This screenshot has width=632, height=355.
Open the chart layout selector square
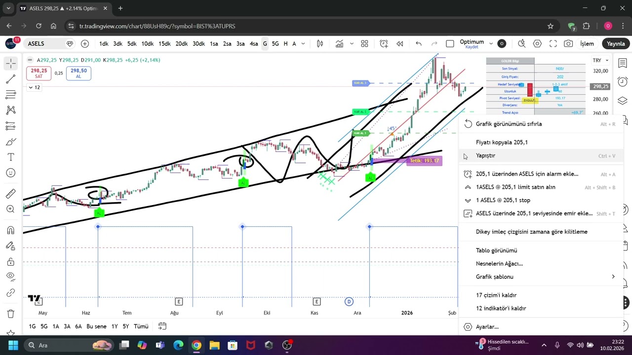(450, 44)
